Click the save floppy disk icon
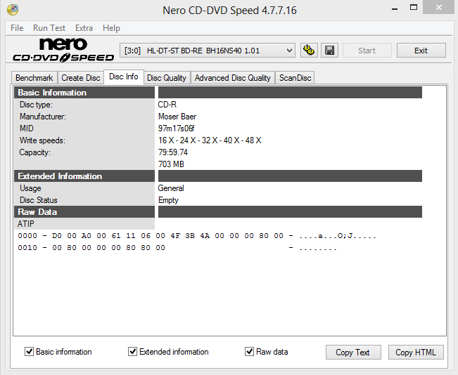Viewport: 458px width, 375px height. pos(329,51)
